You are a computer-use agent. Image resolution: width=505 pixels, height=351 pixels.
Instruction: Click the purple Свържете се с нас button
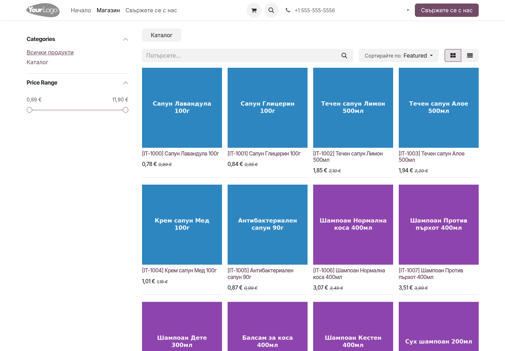tap(447, 10)
